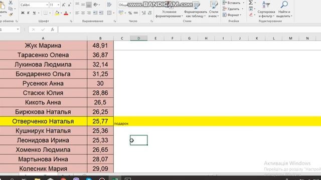This screenshot has height=180, width=321.
Task: Click Increase Decimal icon
Action: (x=144, y=13)
